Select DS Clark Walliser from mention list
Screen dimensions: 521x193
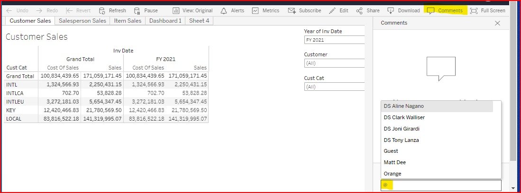pyautogui.click(x=404, y=117)
